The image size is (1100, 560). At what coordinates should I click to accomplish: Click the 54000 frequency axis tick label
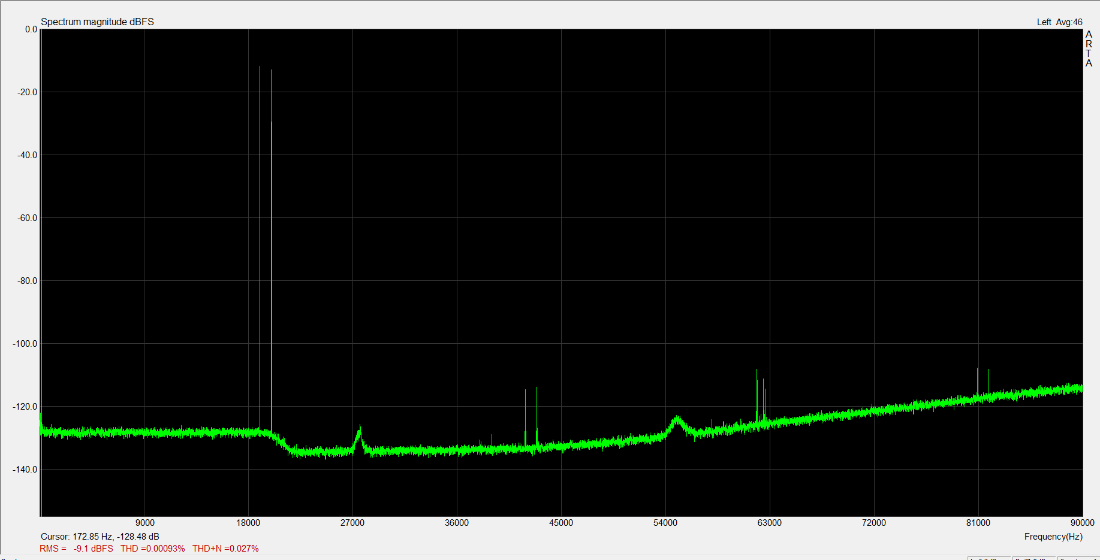[x=665, y=523]
